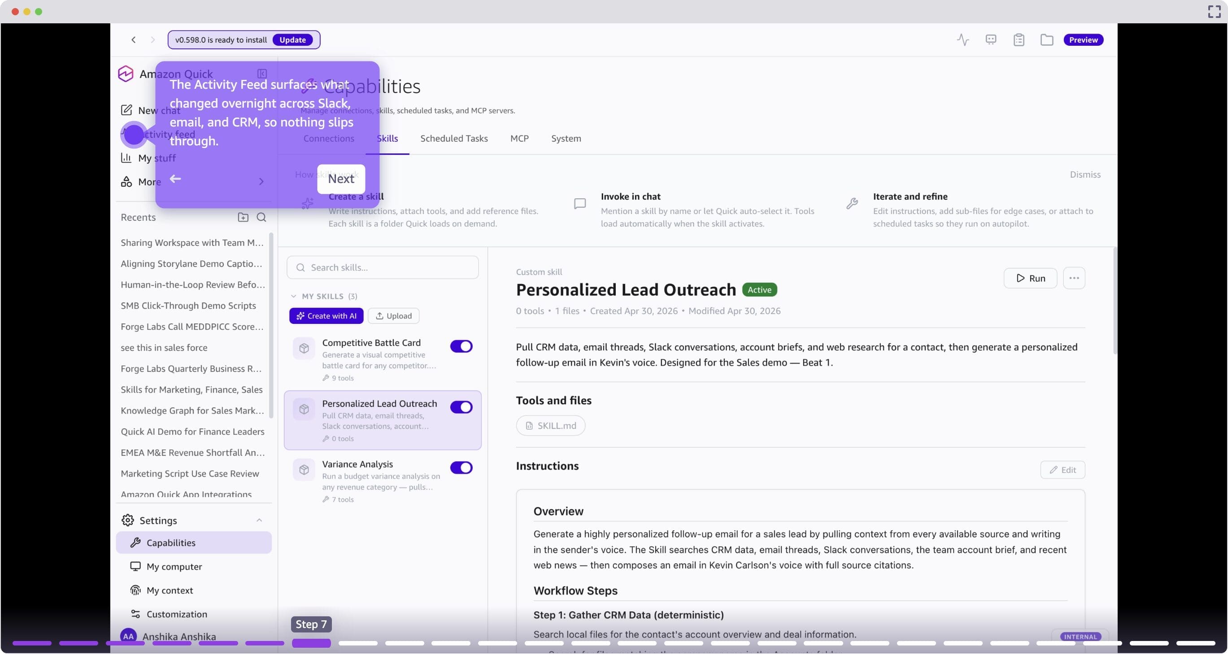The image size is (1228, 654).
Task: Collapse the sidebar panel icon
Action: click(262, 74)
